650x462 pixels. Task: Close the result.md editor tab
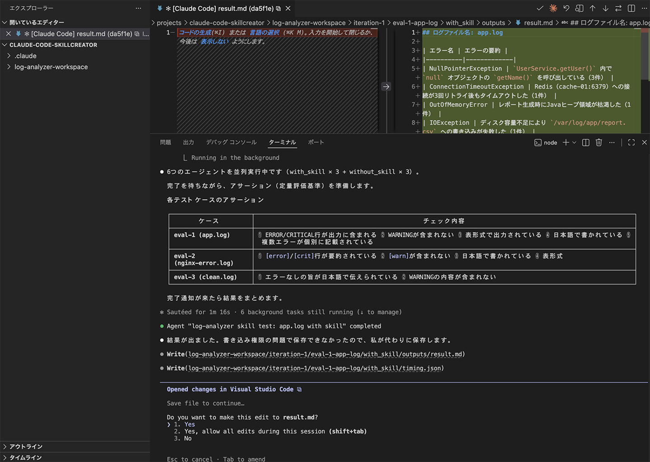(x=288, y=8)
